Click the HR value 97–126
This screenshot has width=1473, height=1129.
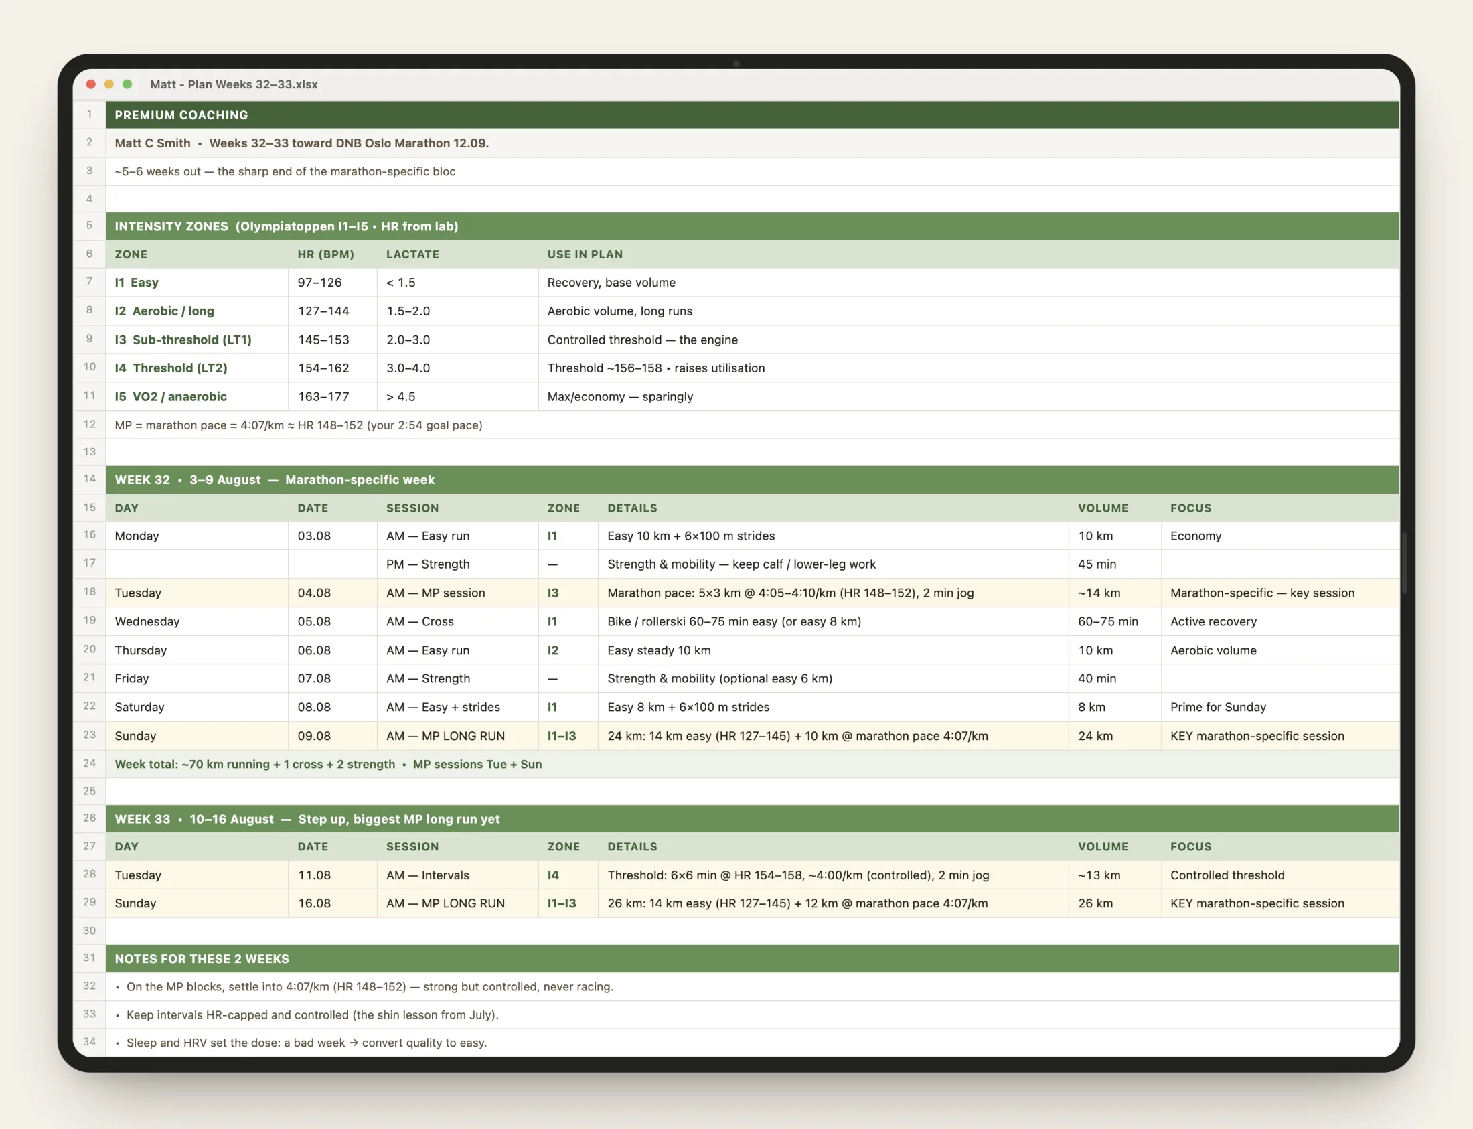tap(333, 283)
